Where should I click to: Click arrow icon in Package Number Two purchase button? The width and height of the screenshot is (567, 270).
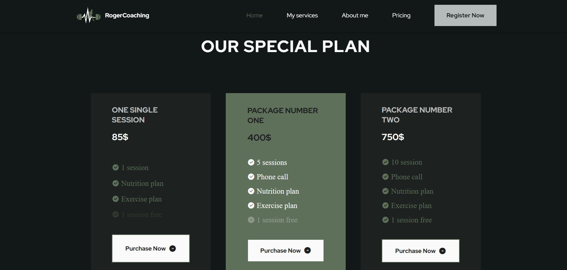(443, 251)
